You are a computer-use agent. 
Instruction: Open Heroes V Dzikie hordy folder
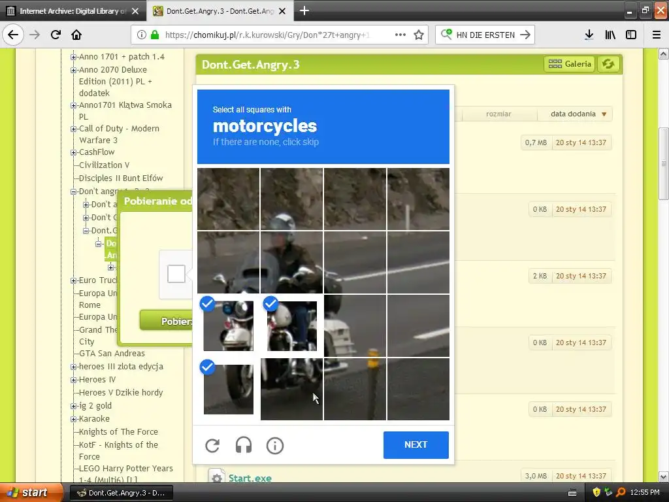(x=121, y=393)
